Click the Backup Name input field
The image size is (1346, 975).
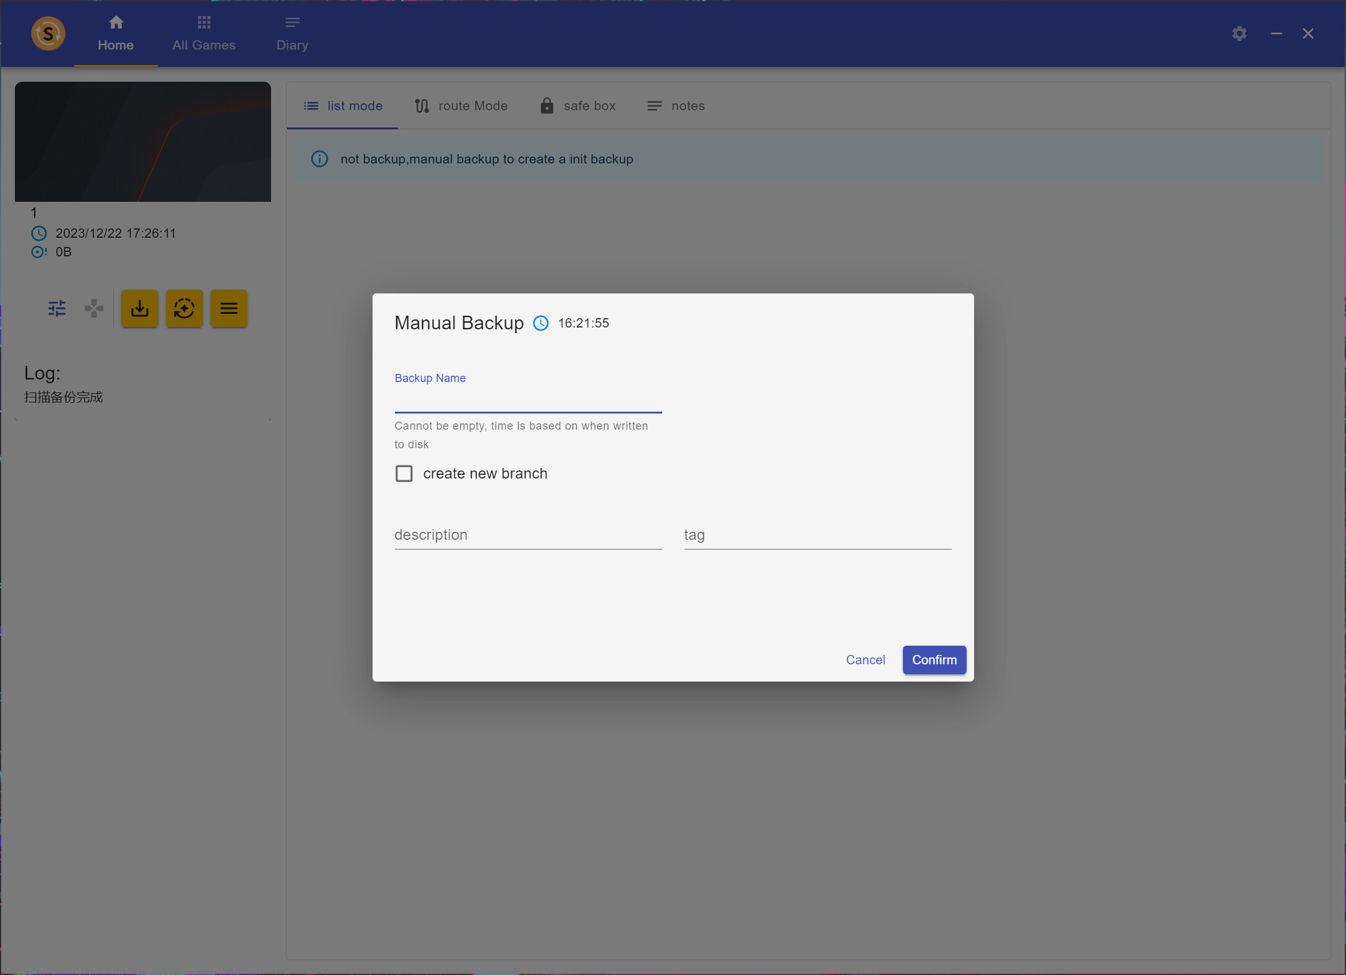[527, 402]
